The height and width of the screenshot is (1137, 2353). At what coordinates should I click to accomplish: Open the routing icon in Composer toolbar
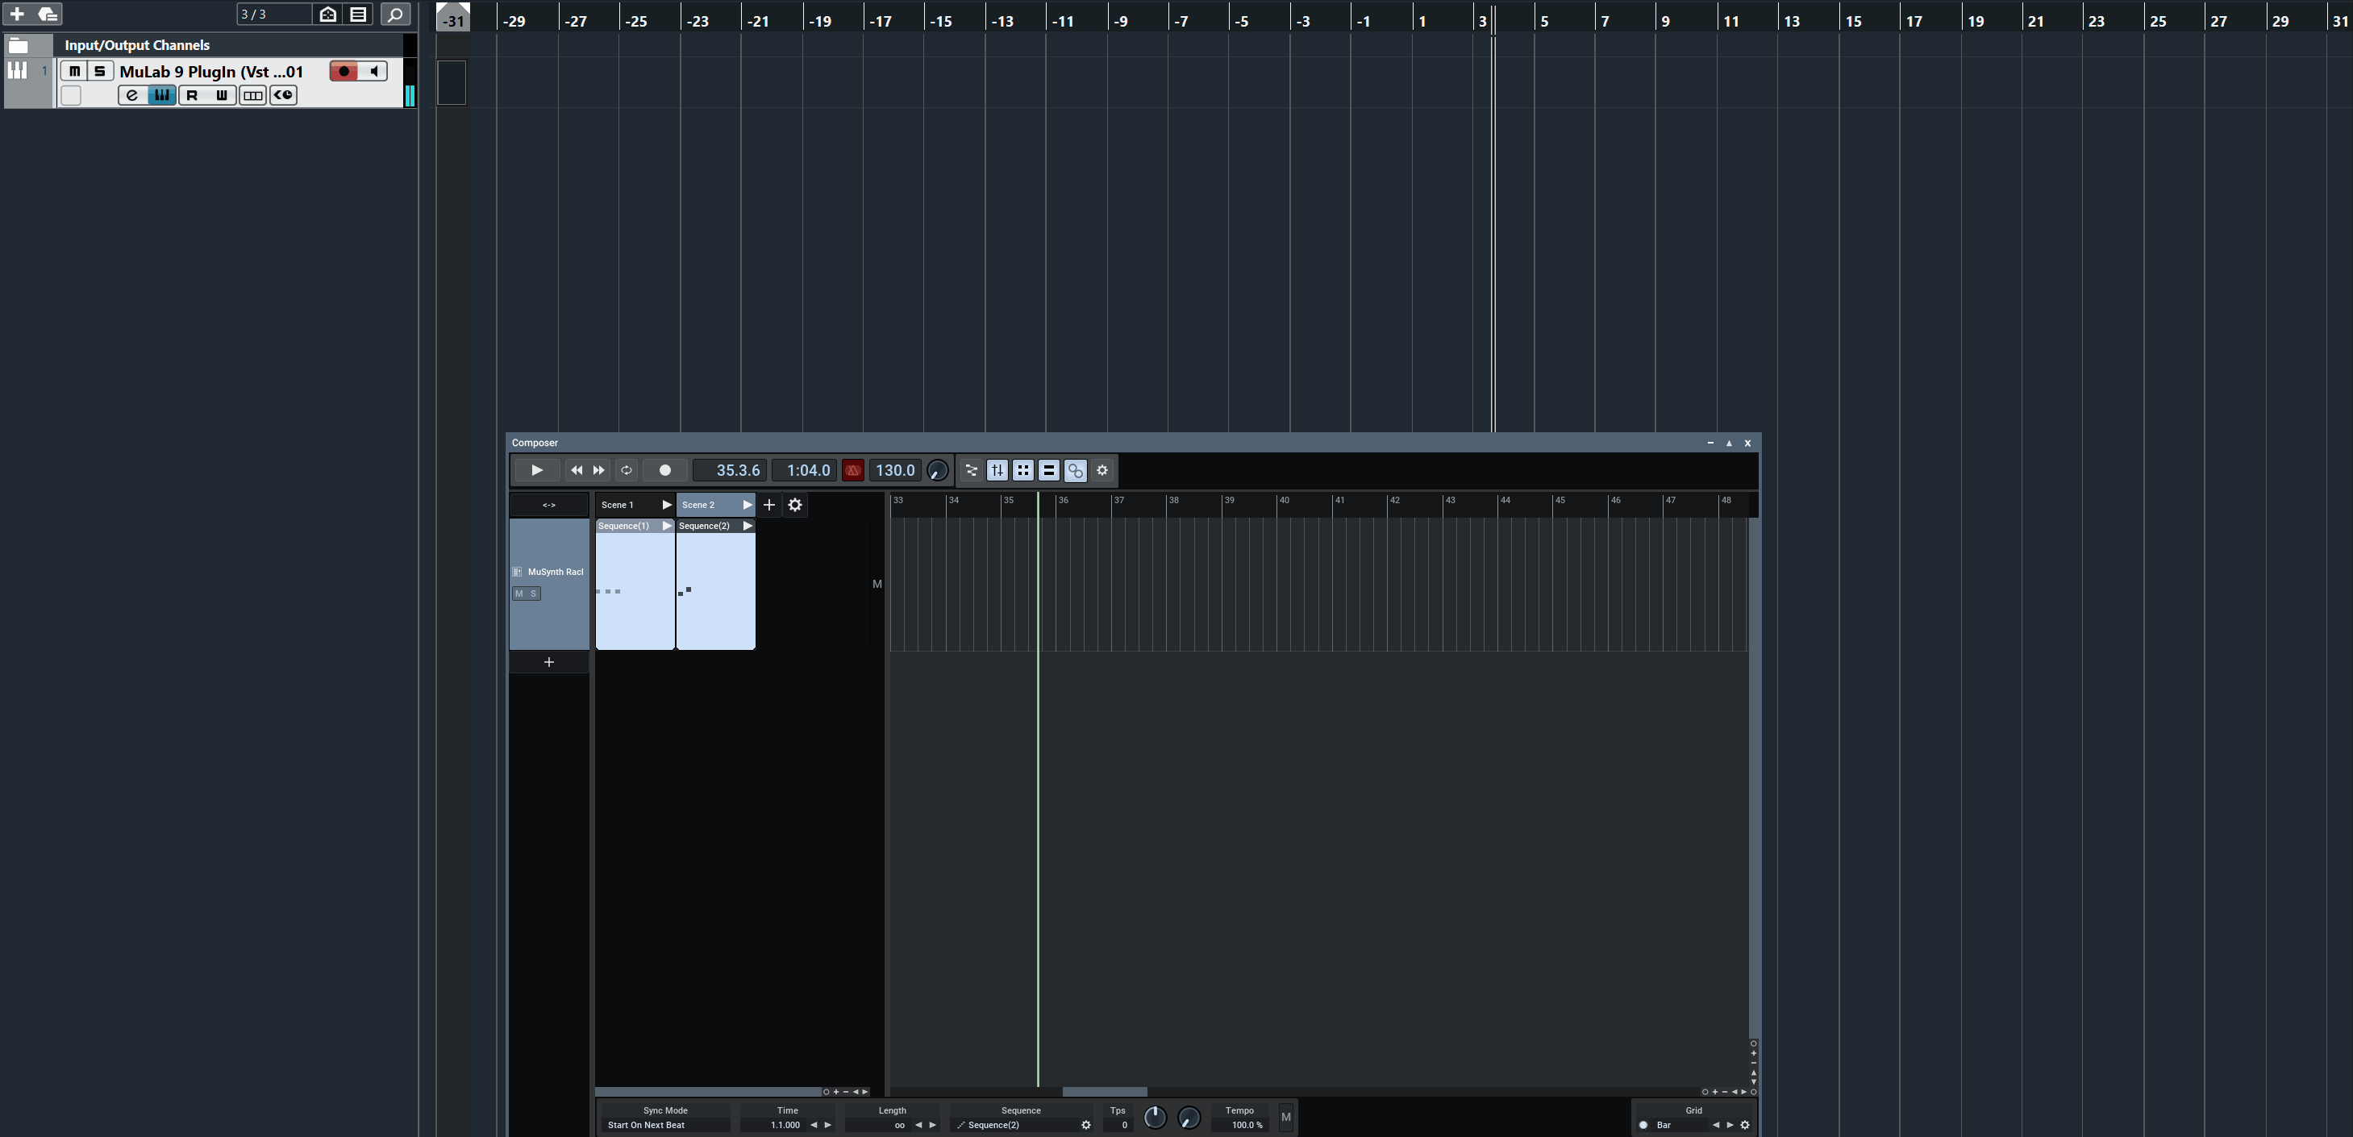[x=971, y=470]
